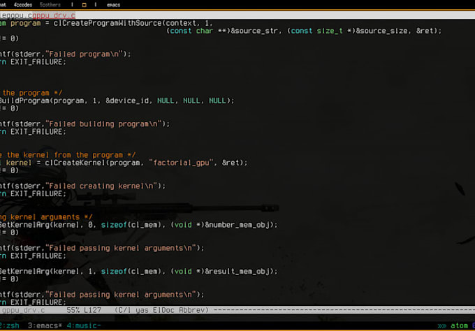The height and width of the screenshot is (331, 475).
Task: Switch to the 4:codes workspace
Action: [23, 5]
